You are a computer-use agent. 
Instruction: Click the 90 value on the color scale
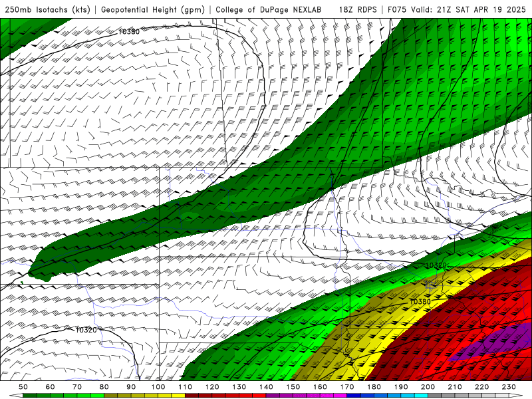(131, 387)
